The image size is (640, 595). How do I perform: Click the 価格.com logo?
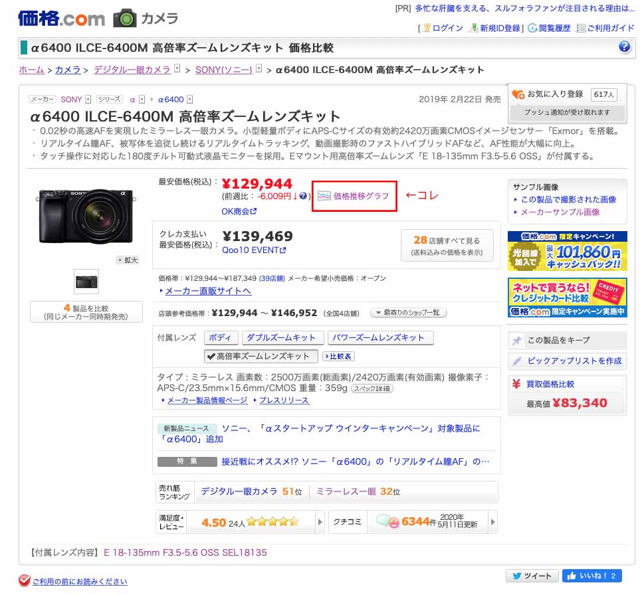61,19
